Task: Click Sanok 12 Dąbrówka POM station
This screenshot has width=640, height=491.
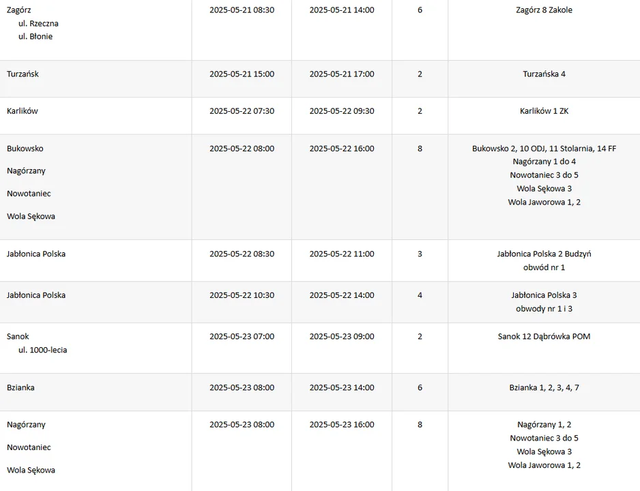Action: (x=544, y=336)
